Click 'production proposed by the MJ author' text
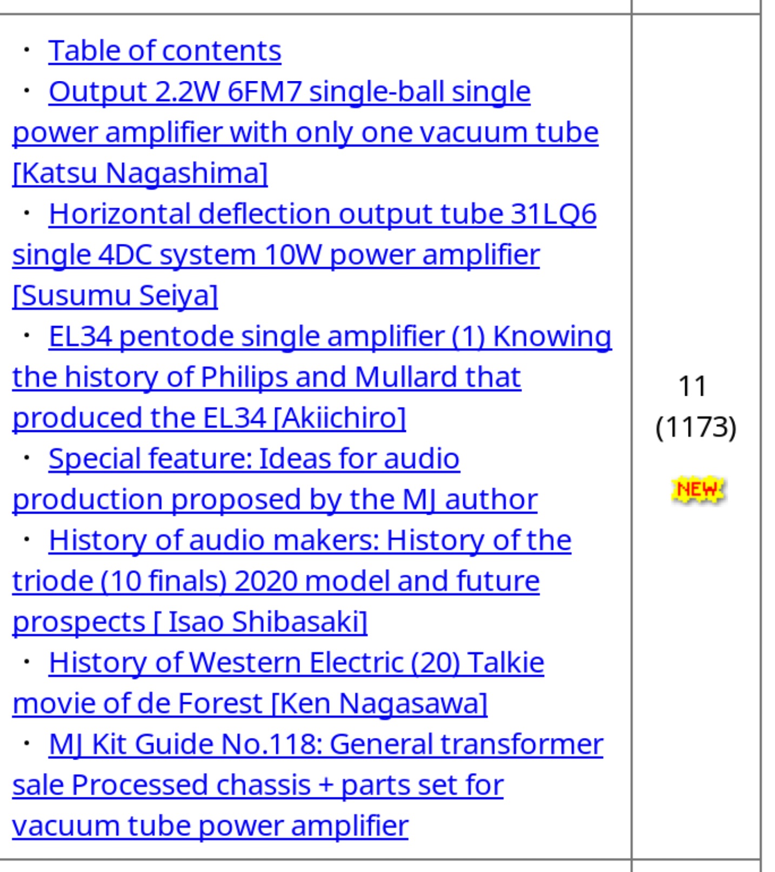The width and height of the screenshot is (775, 872). pyautogui.click(x=275, y=500)
